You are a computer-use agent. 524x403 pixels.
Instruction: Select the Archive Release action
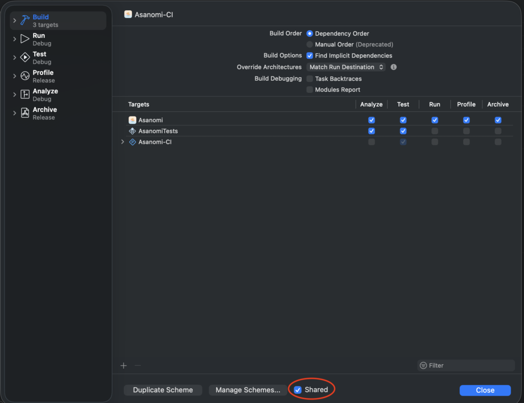tap(45, 113)
